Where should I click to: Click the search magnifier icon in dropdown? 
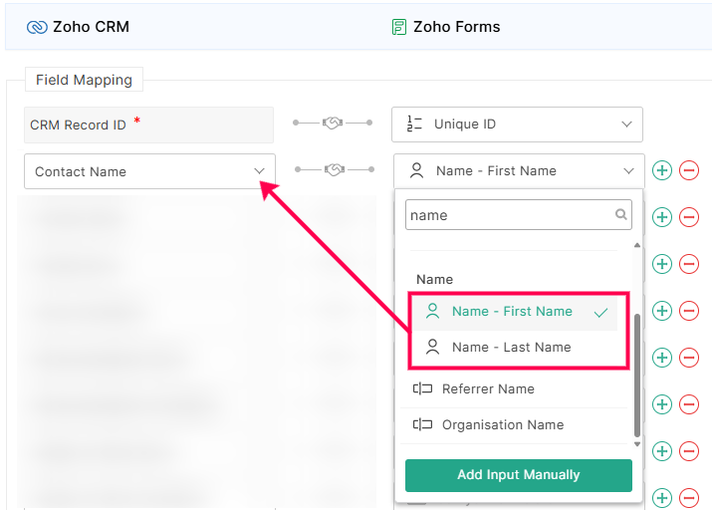point(621,214)
